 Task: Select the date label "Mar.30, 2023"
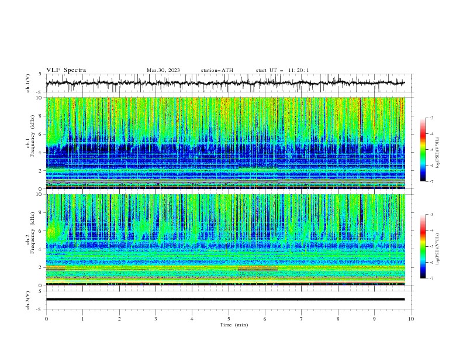163,70
